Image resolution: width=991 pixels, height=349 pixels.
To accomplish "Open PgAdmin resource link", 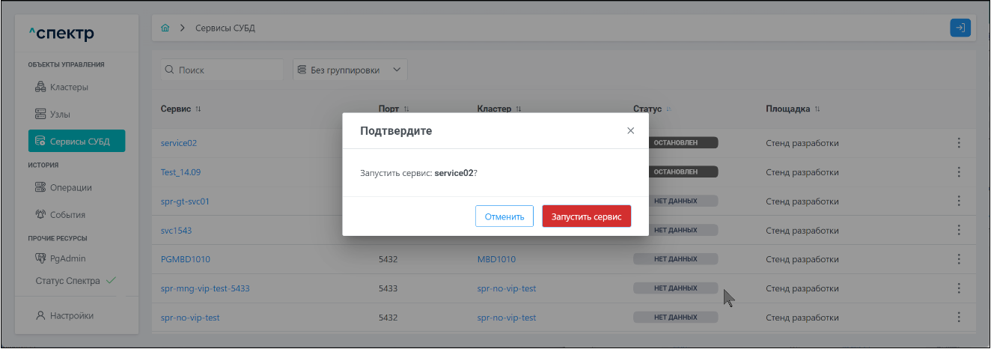I will pyautogui.click(x=67, y=258).
